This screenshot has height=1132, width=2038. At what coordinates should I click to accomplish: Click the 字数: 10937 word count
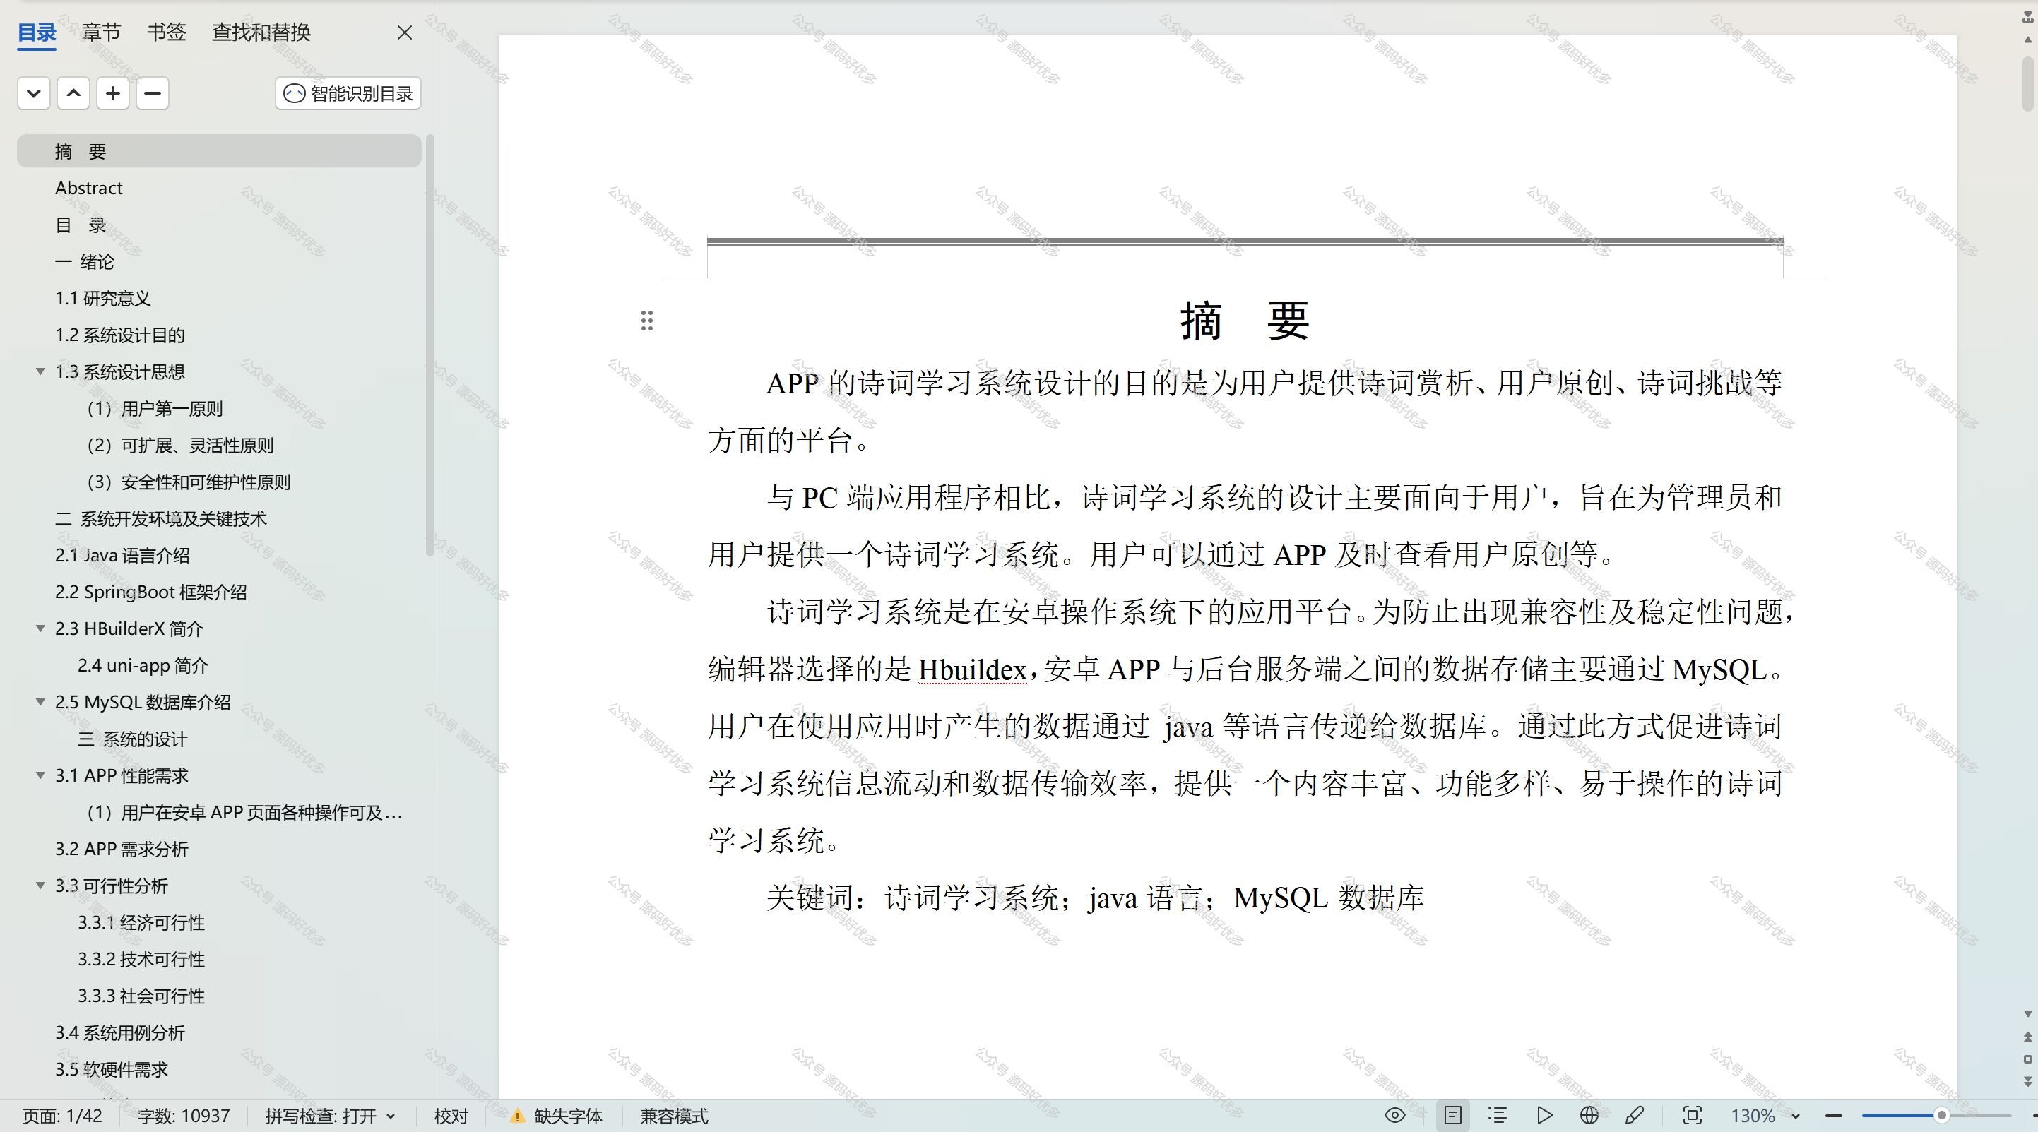click(184, 1116)
